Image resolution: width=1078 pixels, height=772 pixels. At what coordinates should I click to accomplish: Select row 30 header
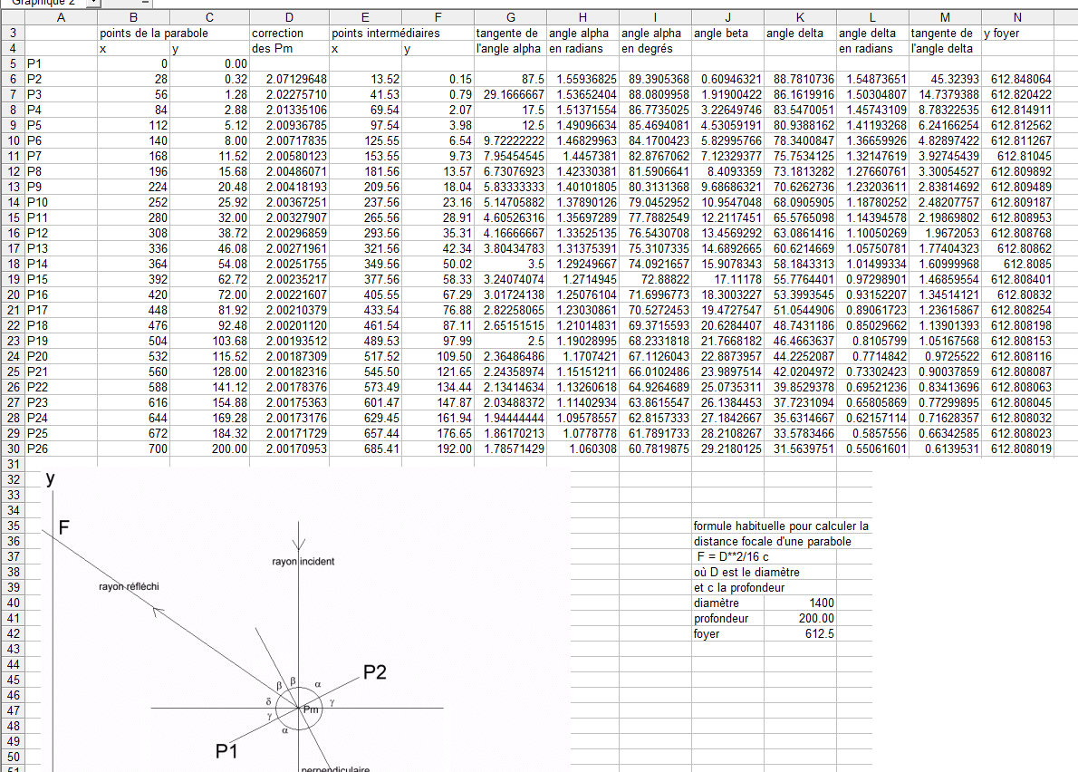[13, 449]
